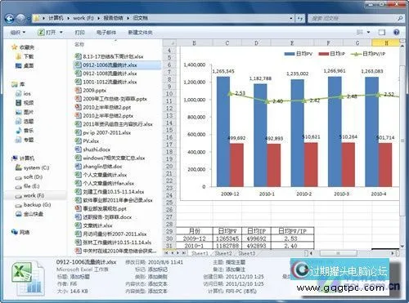Screen dimensions: 409x303
Task: Click 报表总结 in breadcrumb path
Action: 113,18
